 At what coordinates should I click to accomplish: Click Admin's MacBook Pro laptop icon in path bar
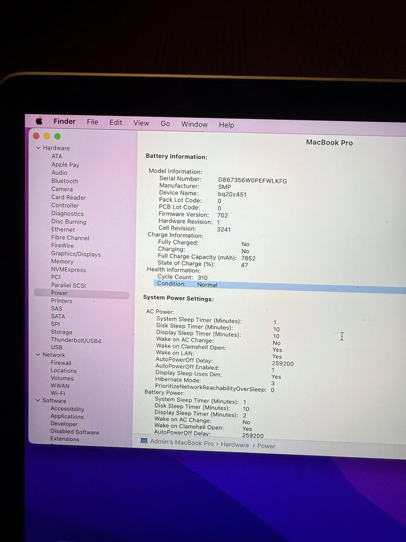pyautogui.click(x=144, y=441)
